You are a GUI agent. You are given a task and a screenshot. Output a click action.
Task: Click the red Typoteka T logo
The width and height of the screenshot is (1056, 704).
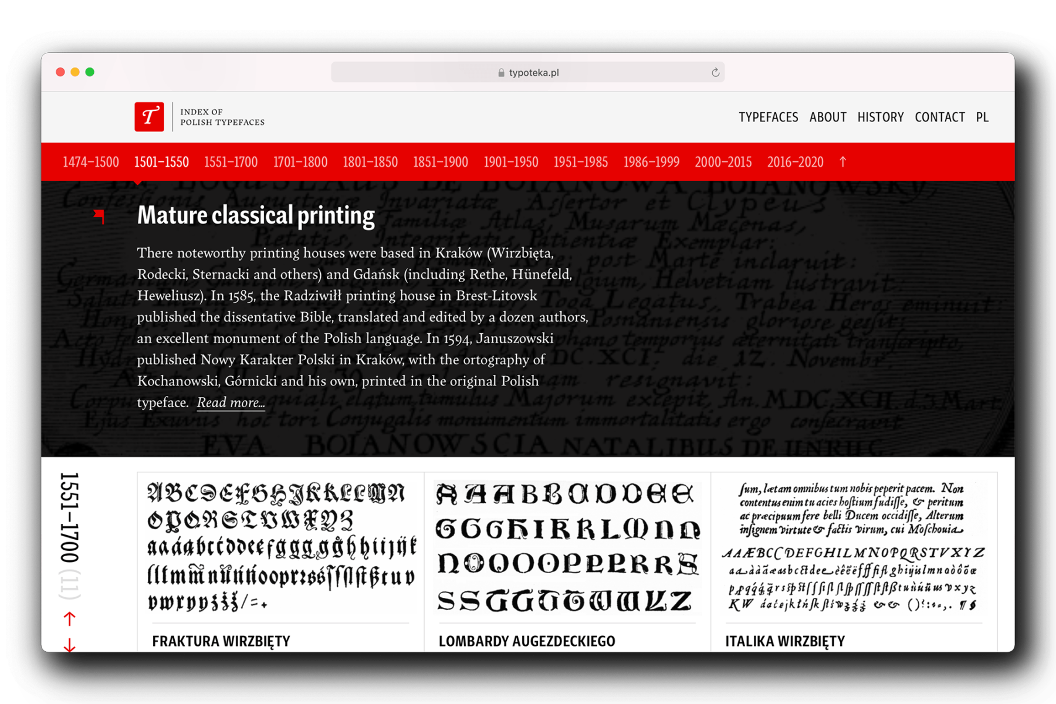pyautogui.click(x=149, y=117)
